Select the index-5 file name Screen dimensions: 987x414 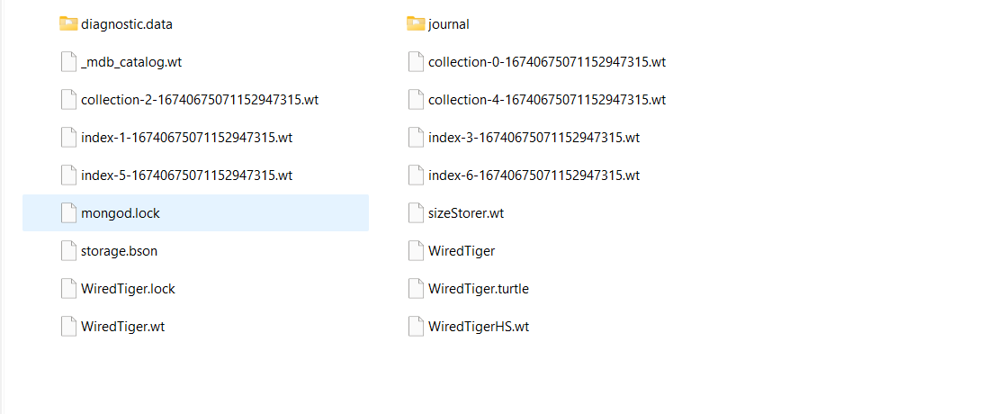coord(186,175)
